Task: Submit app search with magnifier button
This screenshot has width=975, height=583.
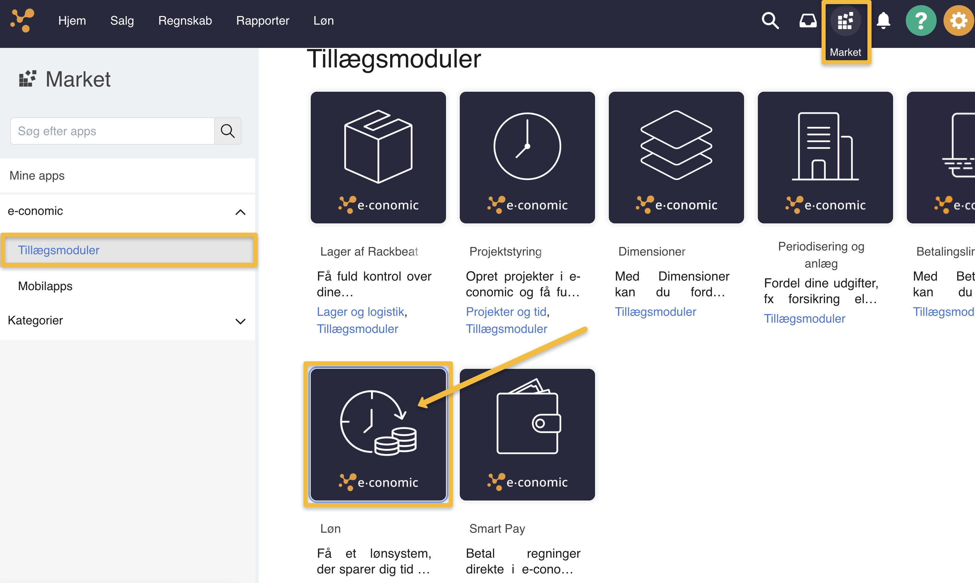Action: [x=228, y=131]
